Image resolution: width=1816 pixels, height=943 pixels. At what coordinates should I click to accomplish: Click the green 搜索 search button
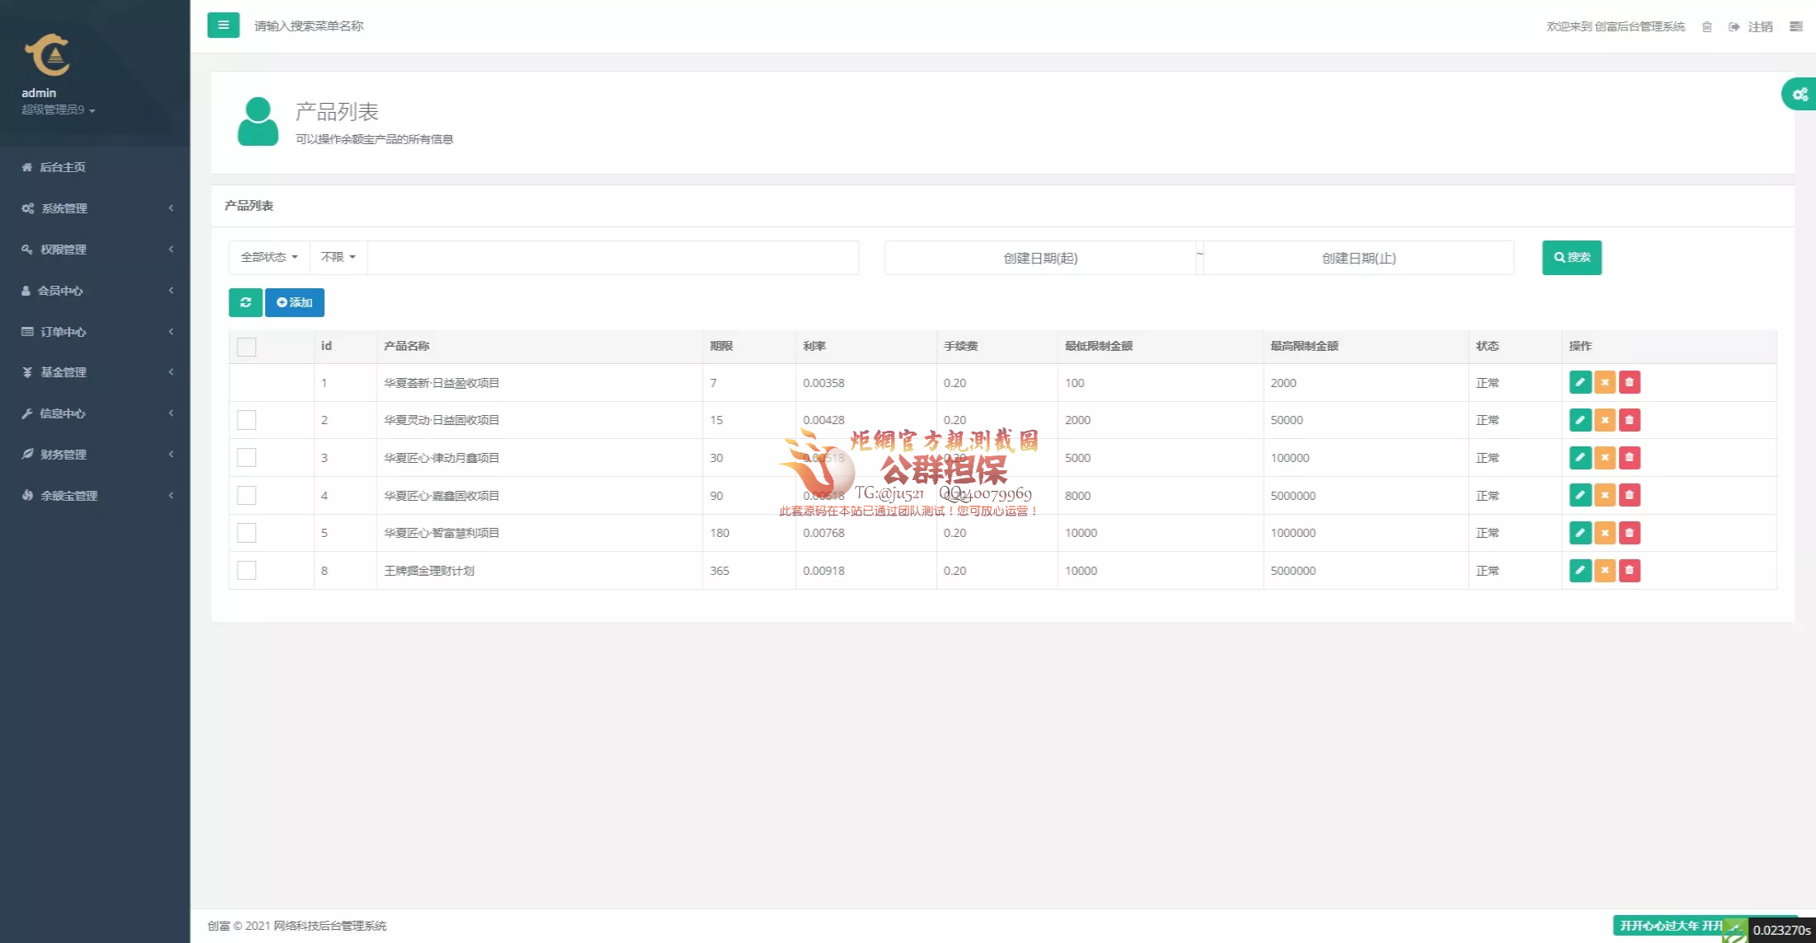coord(1571,258)
